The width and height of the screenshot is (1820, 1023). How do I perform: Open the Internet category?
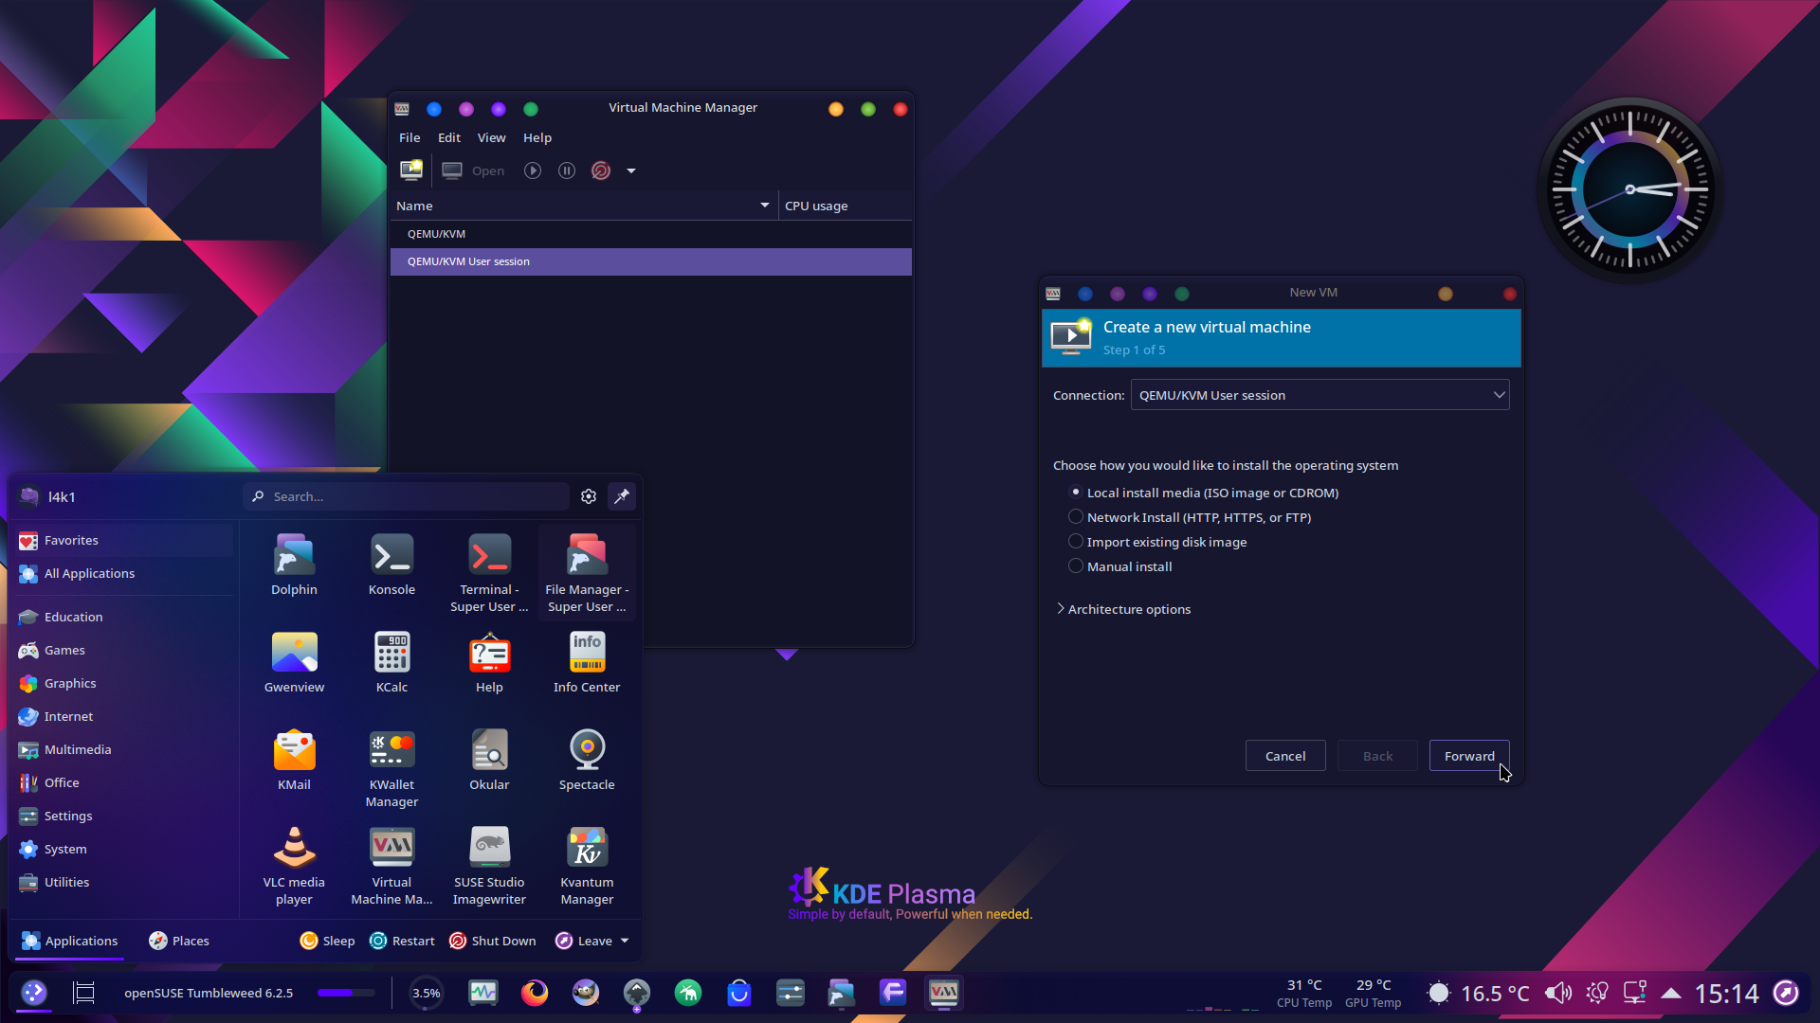point(123,716)
